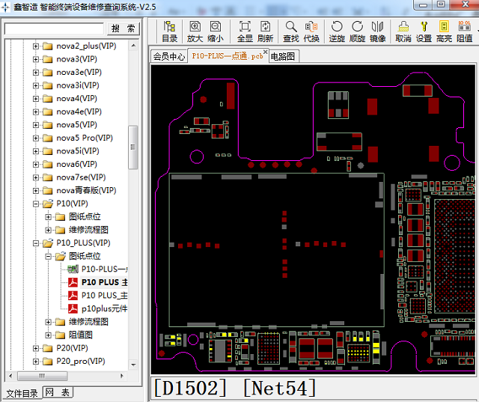Viewport: 479px width, 402px height.
Task: Rotate counterclockwise with 逆旋
Action: point(337,31)
